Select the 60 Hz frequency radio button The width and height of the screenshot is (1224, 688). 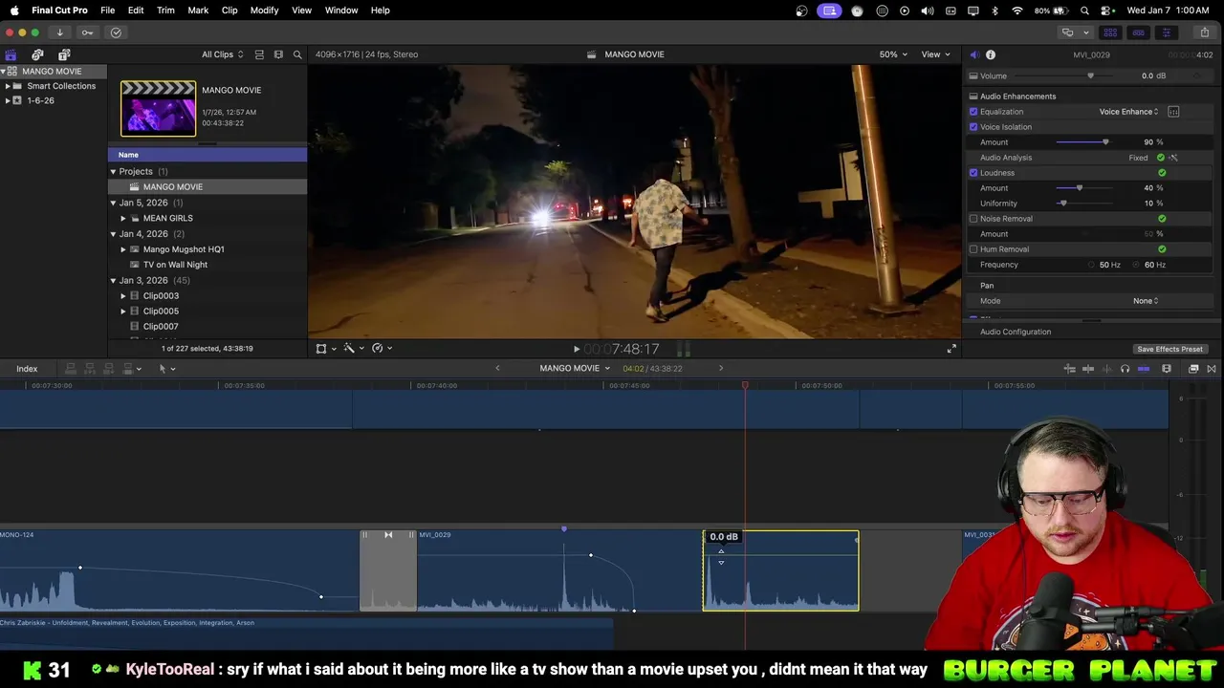[1137, 265]
